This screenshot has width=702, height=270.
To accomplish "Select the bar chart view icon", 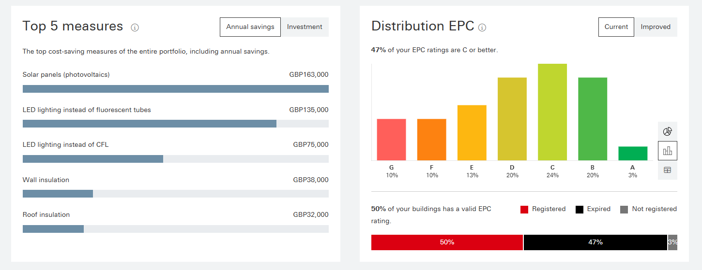I will [667, 151].
